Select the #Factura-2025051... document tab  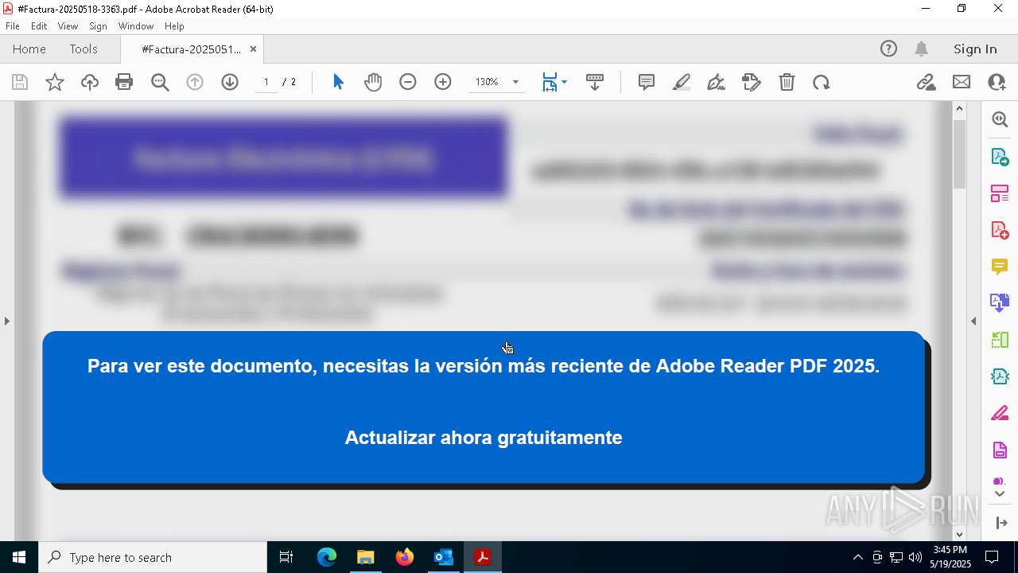191,49
